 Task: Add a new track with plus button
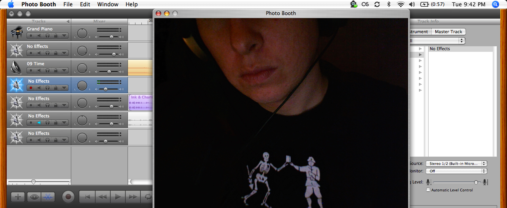pyautogui.click(x=18, y=197)
